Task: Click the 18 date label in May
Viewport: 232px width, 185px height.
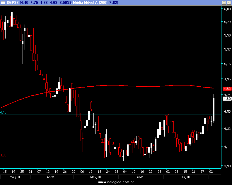Action: point(99,172)
